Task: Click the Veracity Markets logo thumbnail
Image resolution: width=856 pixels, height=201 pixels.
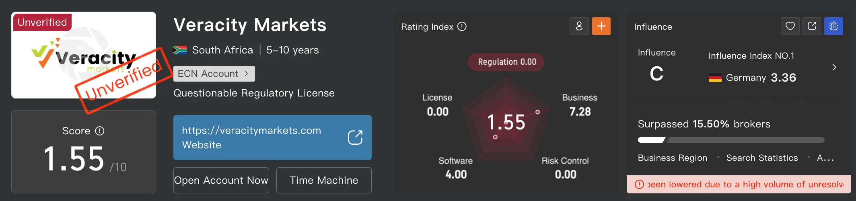Action: (x=84, y=55)
